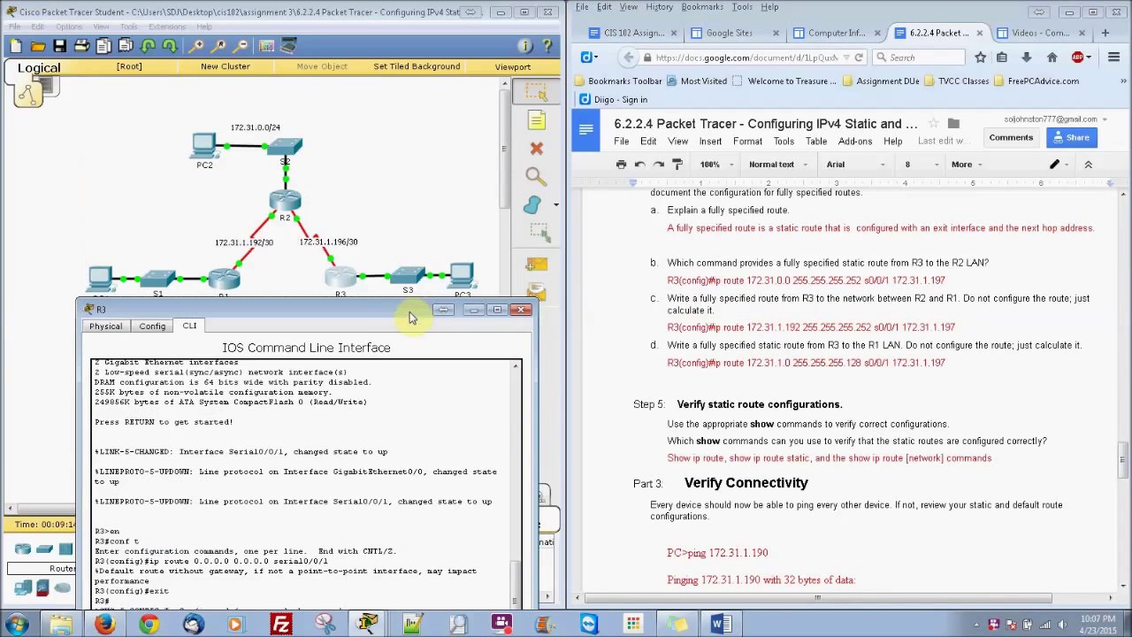Click the Google Docs home icon
Viewport: 1132px width, 637px height.
click(586, 132)
